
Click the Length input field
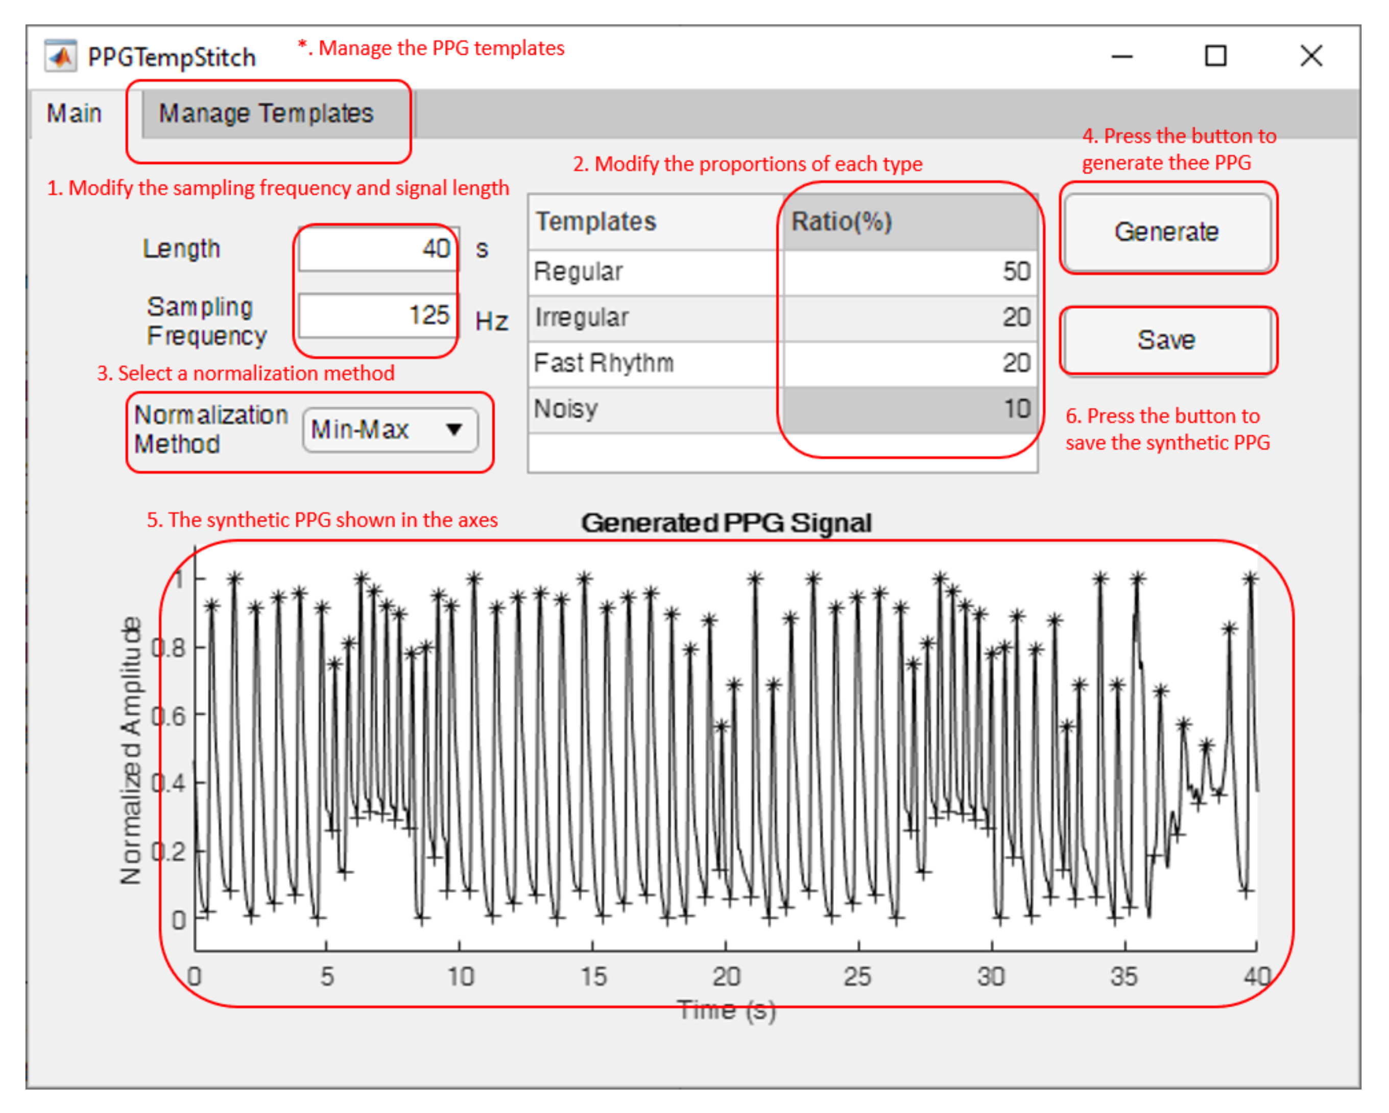378,249
